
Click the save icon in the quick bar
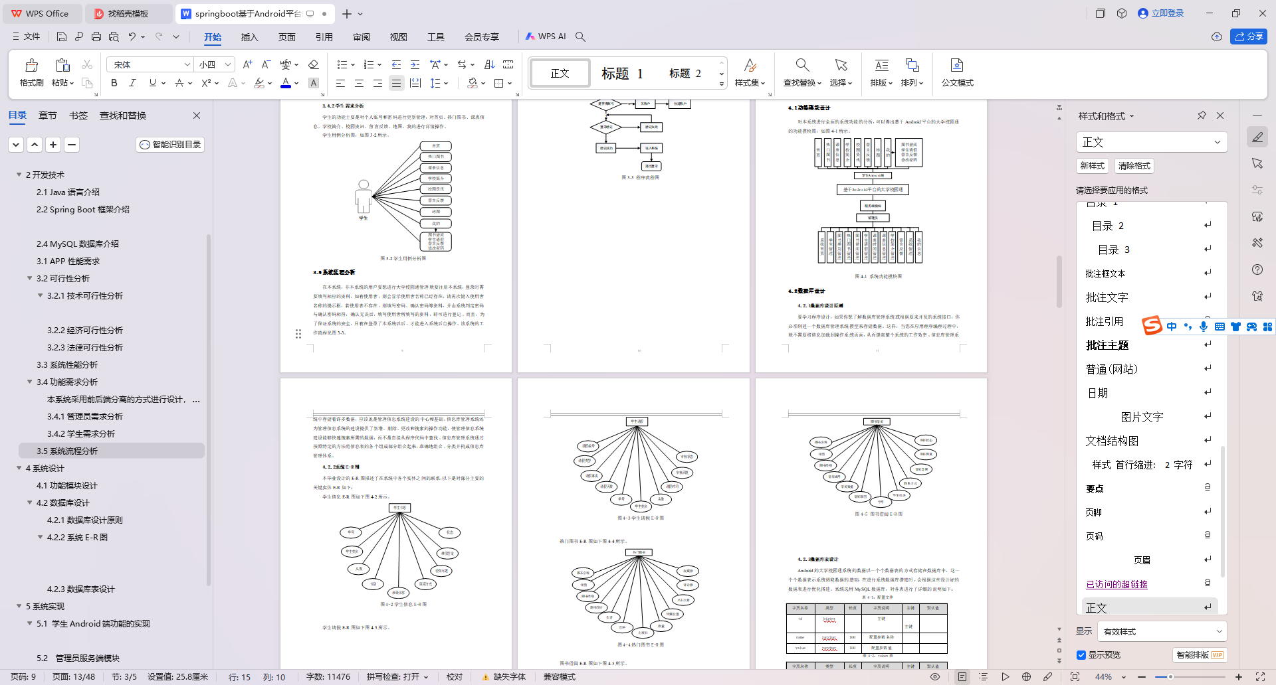62,37
